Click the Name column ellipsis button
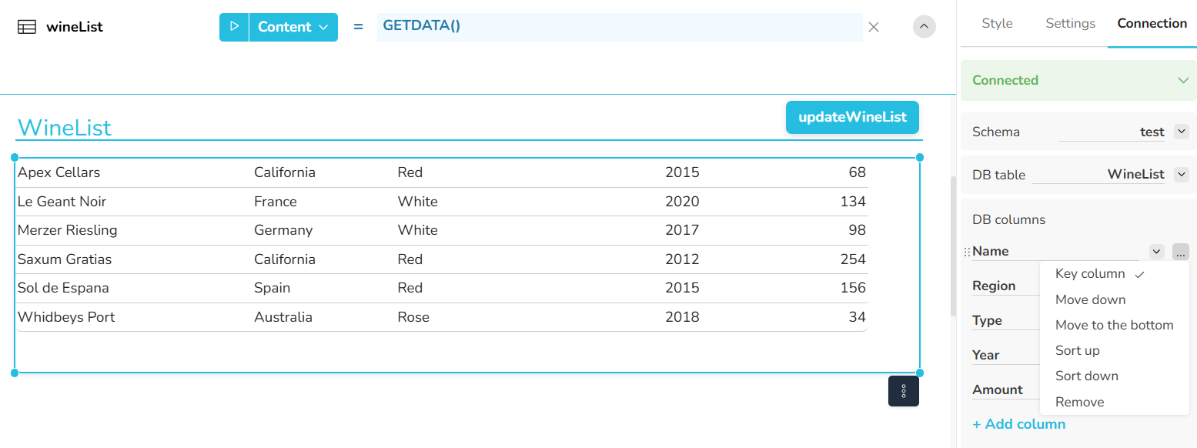Screen dimensions: 1197x448 click(1180, 252)
